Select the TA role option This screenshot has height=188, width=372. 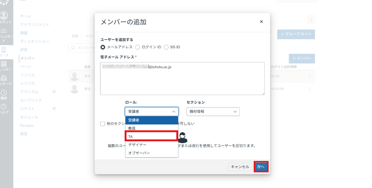tap(152, 137)
